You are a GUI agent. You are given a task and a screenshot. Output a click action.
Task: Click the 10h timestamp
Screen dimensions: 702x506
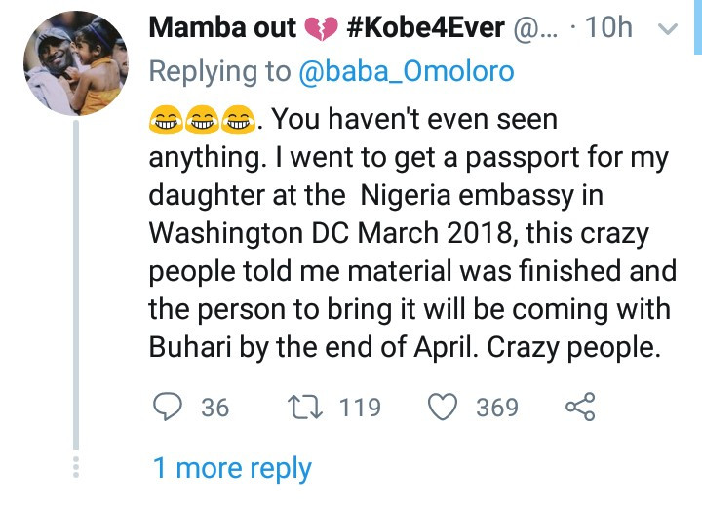point(609,27)
